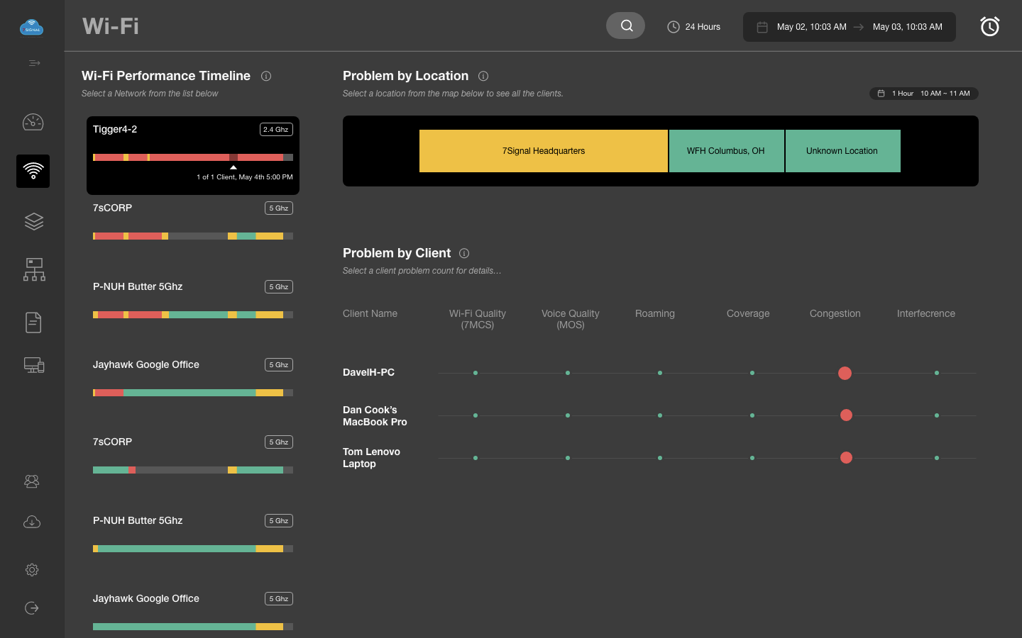
Task: Expand the sidebar with arrow toggle
Action: pyautogui.click(x=34, y=63)
